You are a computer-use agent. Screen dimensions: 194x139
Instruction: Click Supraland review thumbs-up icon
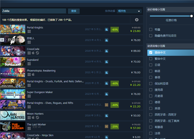click(x=106, y=62)
